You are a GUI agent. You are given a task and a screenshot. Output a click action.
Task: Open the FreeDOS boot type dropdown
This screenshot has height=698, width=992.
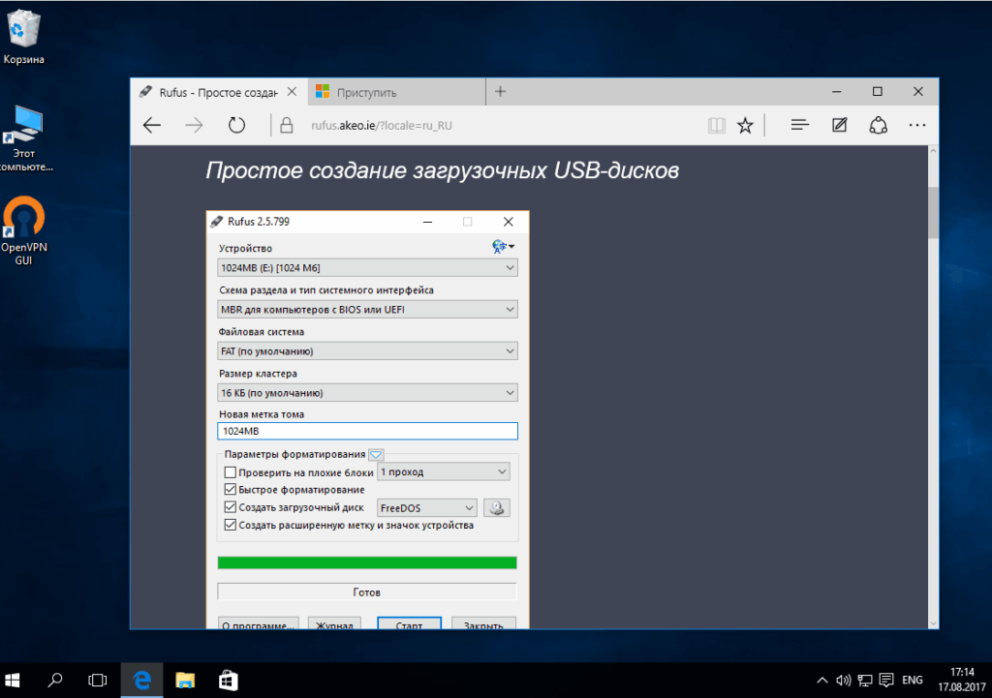[427, 507]
